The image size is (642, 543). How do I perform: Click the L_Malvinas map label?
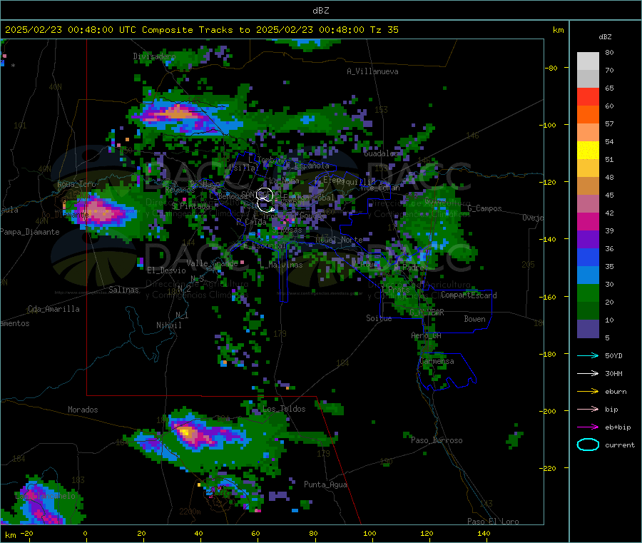pos(281,265)
